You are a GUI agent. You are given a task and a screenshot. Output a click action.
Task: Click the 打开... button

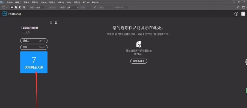(x=34, y=47)
